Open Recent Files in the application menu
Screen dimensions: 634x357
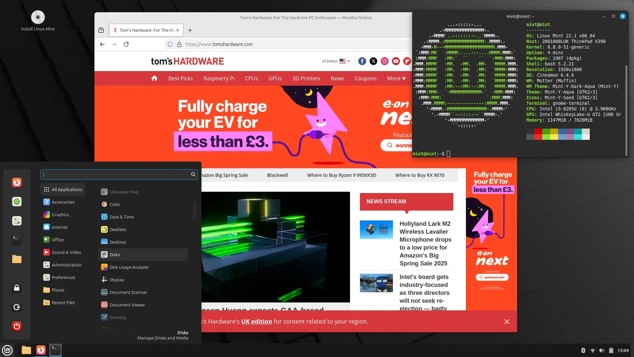(x=63, y=302)
